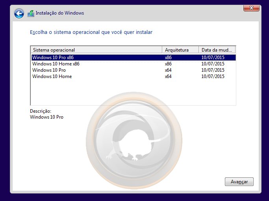
Task: Select Windows 10 Pro x86 row
Action: [134, 58]
